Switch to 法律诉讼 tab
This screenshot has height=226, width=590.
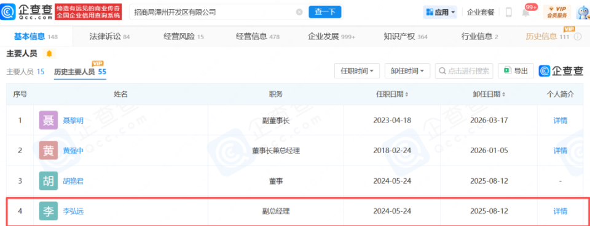click(109, 37)
